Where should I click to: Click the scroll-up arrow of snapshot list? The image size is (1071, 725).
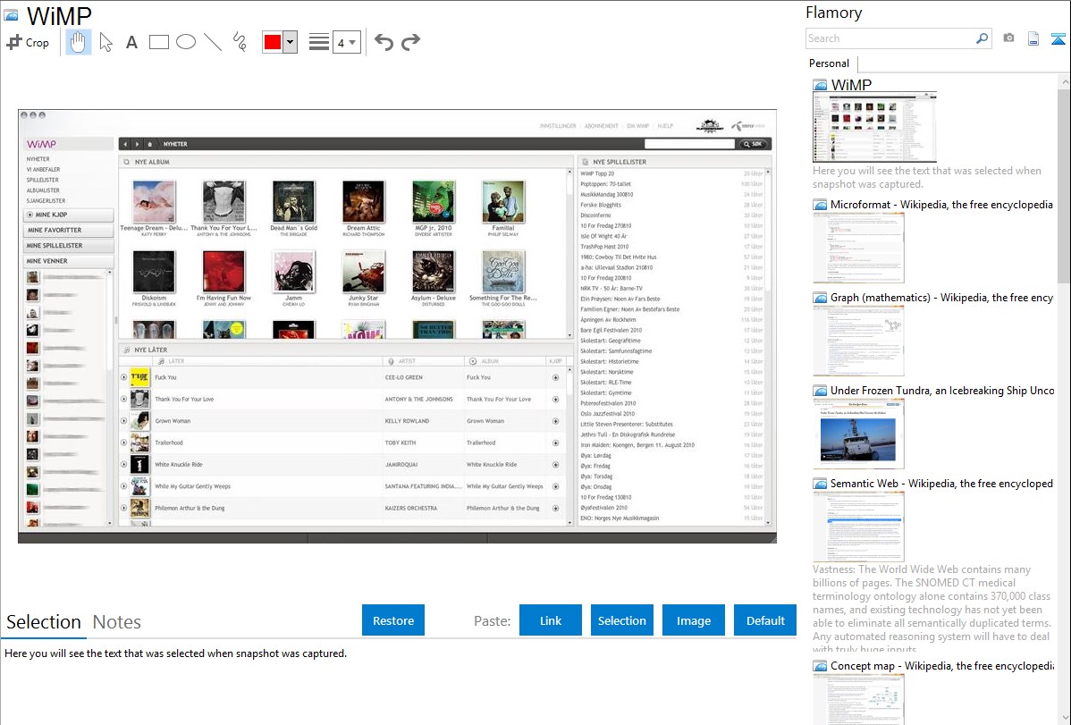click(1065, 82)
